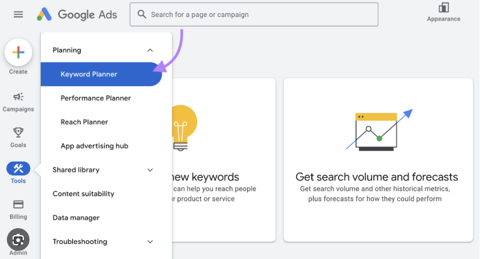Expand the Shared library chevron
This screenshot has width=480, height=259.
(x=150, y=170)
